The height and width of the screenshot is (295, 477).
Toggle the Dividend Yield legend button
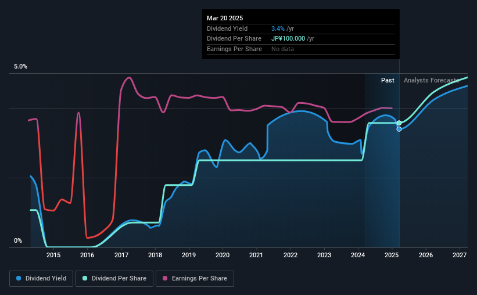[x=41, y=279]
